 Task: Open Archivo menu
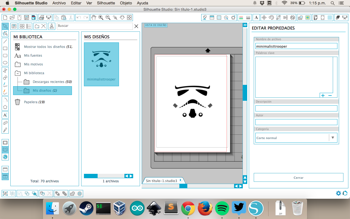tap(59, 3)
